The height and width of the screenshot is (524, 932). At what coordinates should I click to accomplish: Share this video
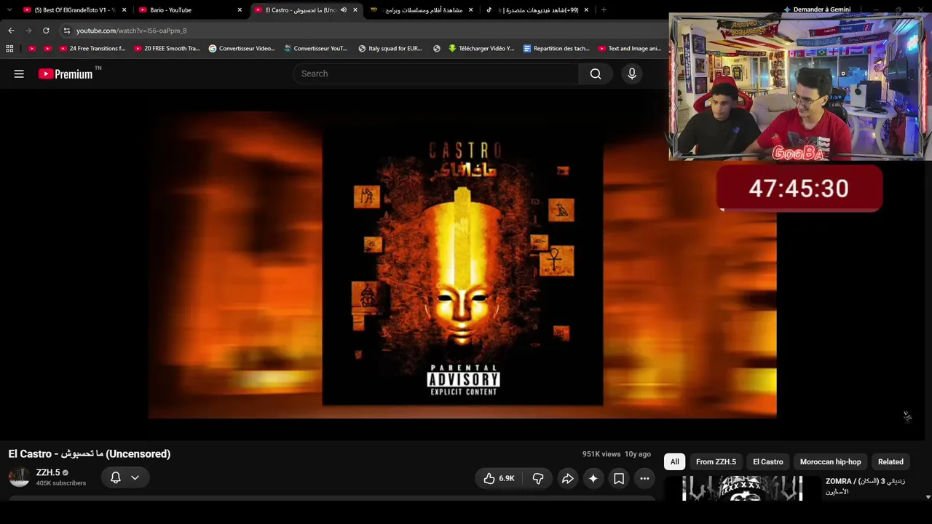(x=567, y=478)
